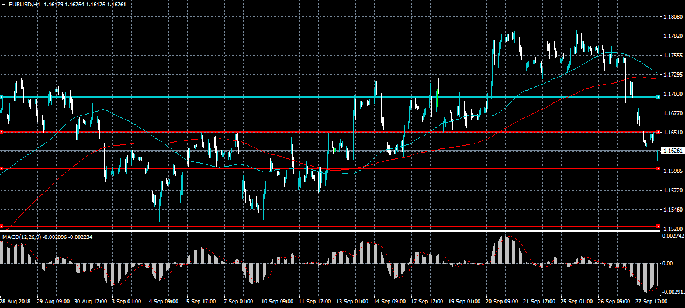This screenshot has height=308, width=685.
Task: Click the EURUSD,H1 chart title
Action: pyautogui.click(x=25, y=5)
